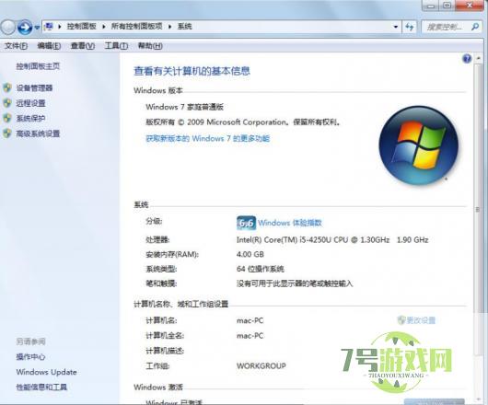
Task: Open the 文件(F) menu
Action: (x=16, y=46)
